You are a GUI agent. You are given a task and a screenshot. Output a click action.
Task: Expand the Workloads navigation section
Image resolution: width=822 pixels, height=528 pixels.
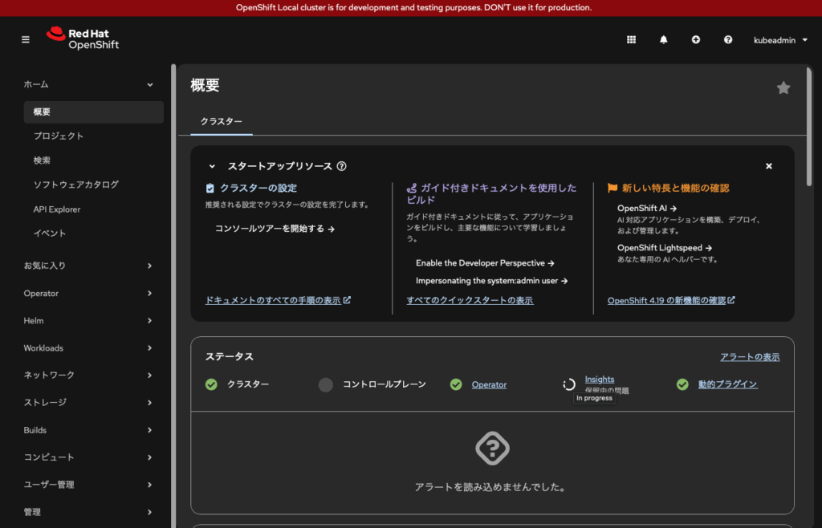(x=87, y=348)
